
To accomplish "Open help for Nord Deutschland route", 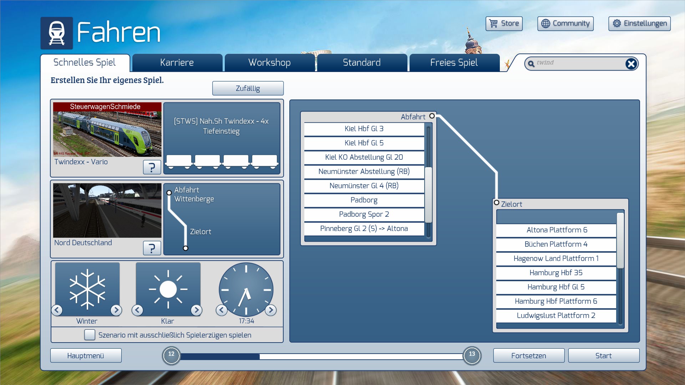I will coord(152,248).
